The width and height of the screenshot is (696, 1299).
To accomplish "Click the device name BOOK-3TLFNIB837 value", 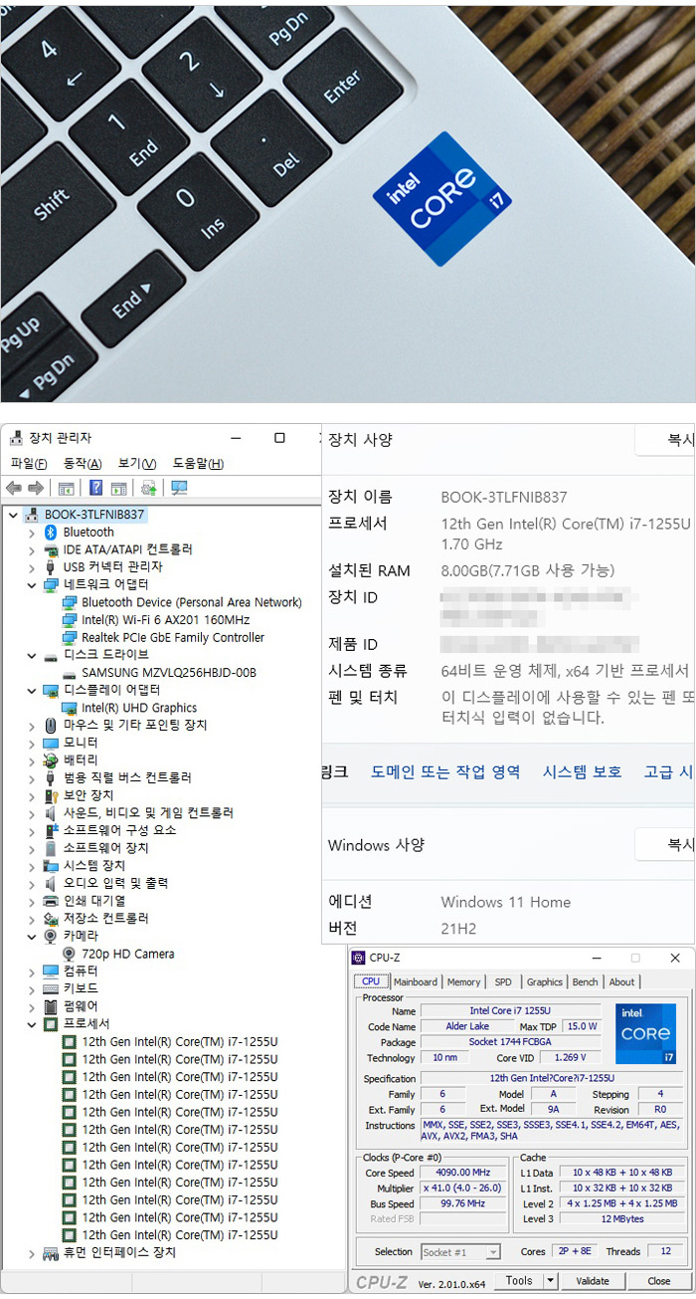I will (506, 497).
